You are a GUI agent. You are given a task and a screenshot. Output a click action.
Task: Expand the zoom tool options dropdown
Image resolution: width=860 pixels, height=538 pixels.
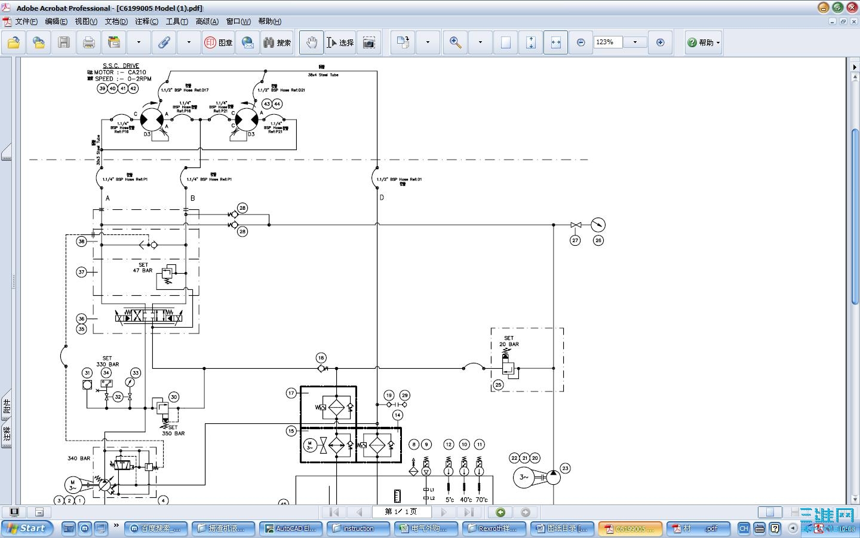[x=480, y=42]
